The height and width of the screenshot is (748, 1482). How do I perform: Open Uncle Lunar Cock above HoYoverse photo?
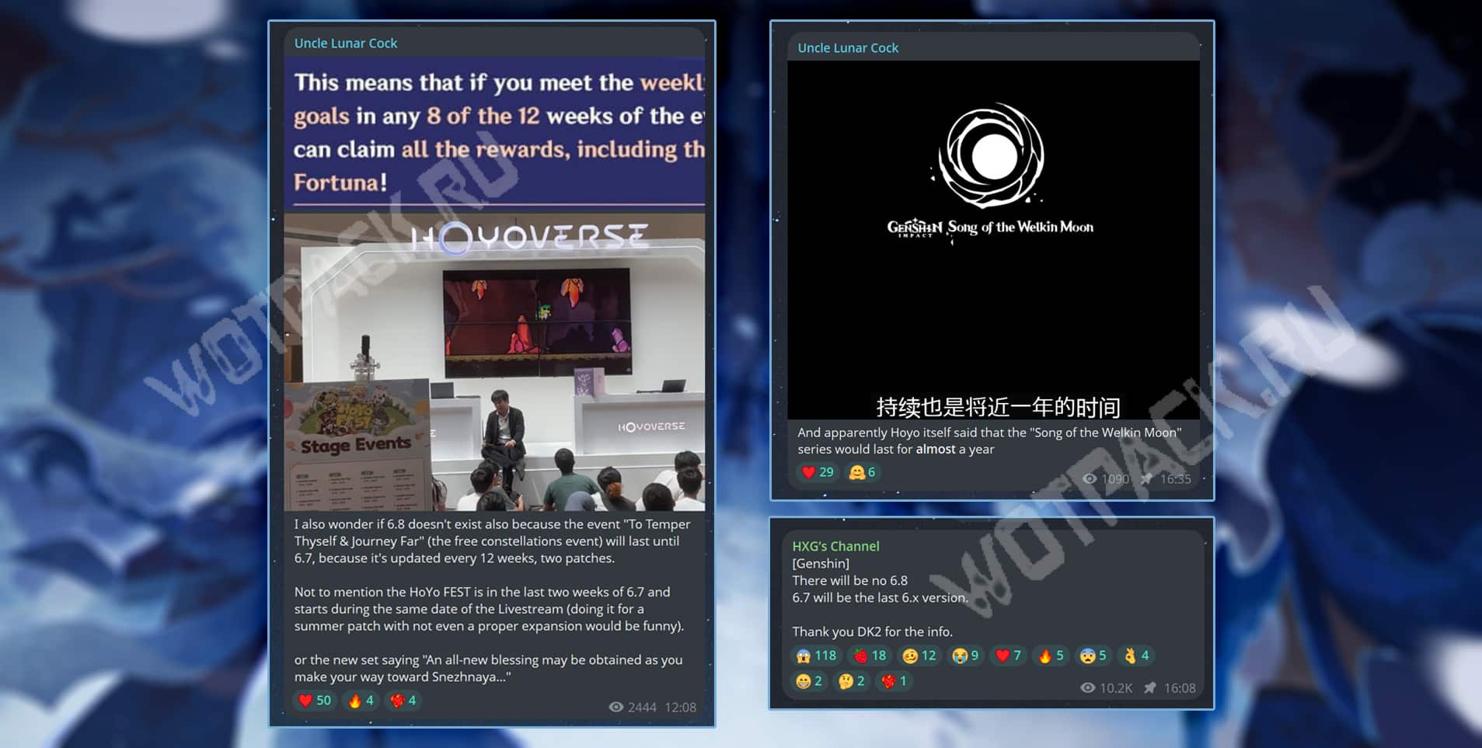345,43
